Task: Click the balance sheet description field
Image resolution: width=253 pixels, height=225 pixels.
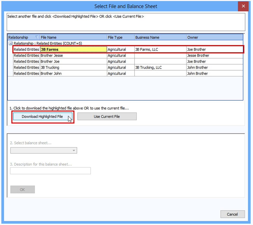Action: click(50, 171)
